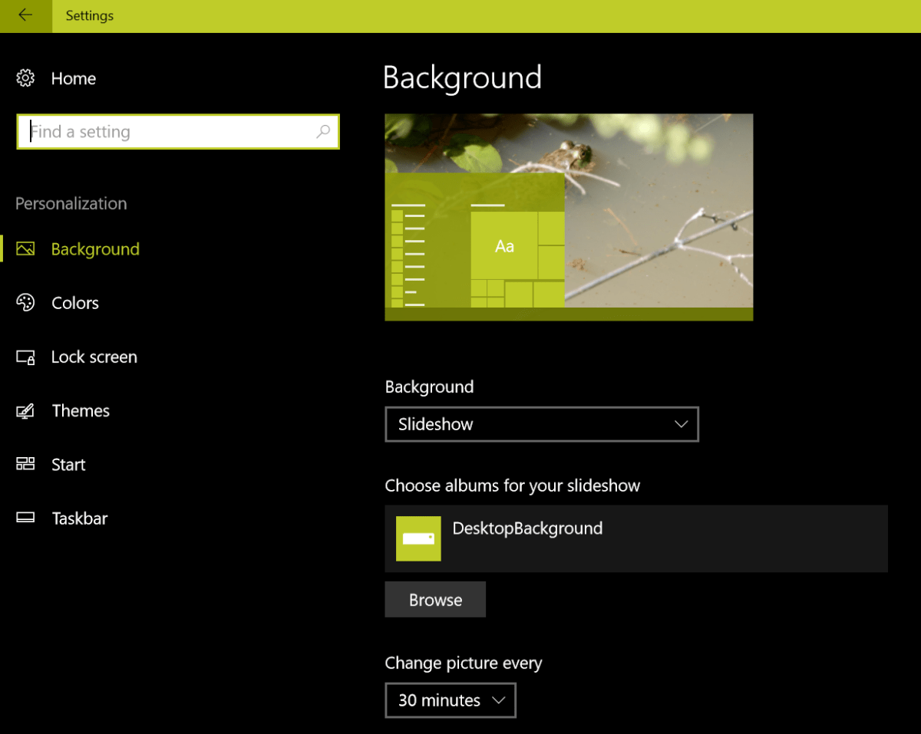Click the chevron beside 30 minutes
Viewport: 921px width, 734px height.
coord(498,700)
